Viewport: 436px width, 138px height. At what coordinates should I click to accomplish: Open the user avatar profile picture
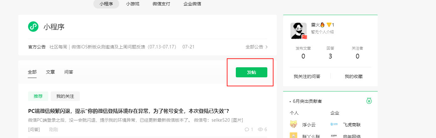point(299,31)
